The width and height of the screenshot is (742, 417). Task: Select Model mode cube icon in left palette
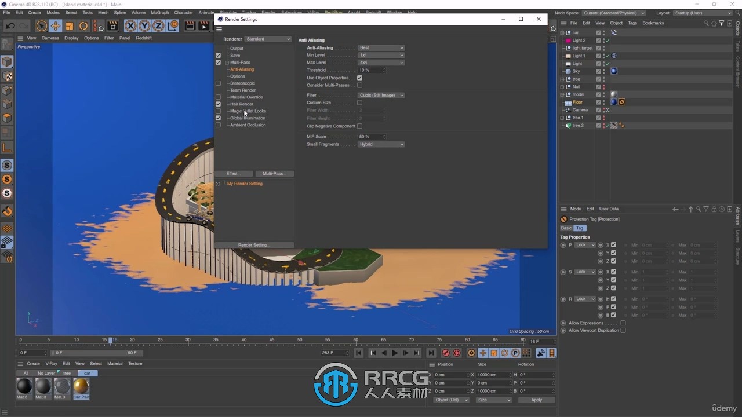click(x=7, y=62)
